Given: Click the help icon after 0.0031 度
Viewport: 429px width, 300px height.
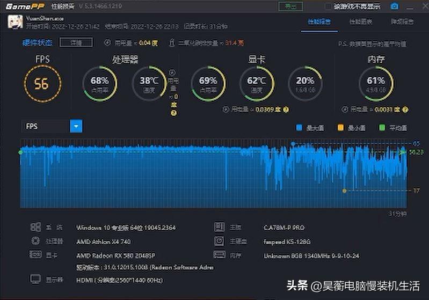Looking at the screenshot, I should pos(405,109).
